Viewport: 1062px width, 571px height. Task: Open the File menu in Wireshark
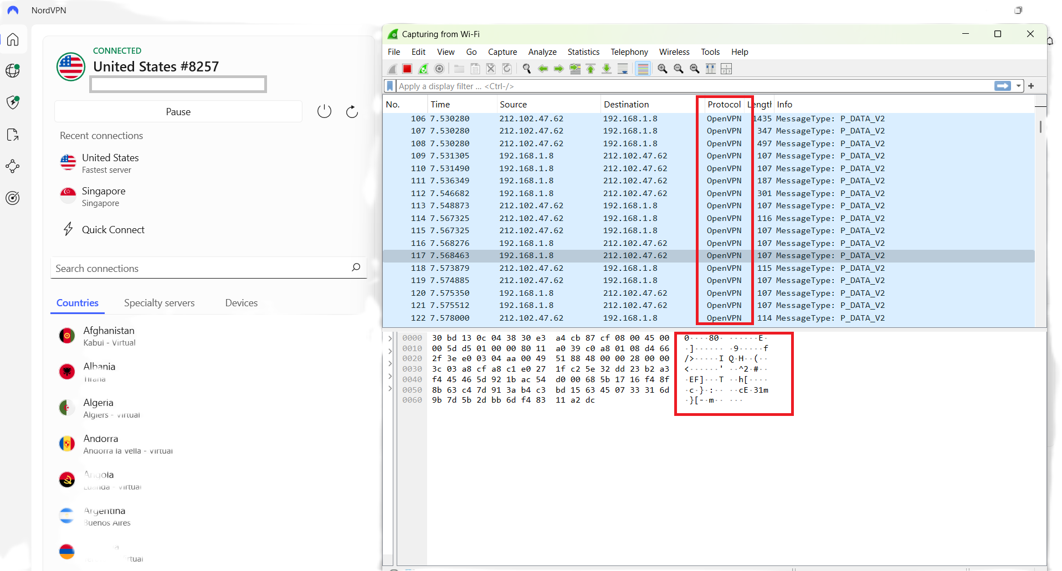click(394, 52)
